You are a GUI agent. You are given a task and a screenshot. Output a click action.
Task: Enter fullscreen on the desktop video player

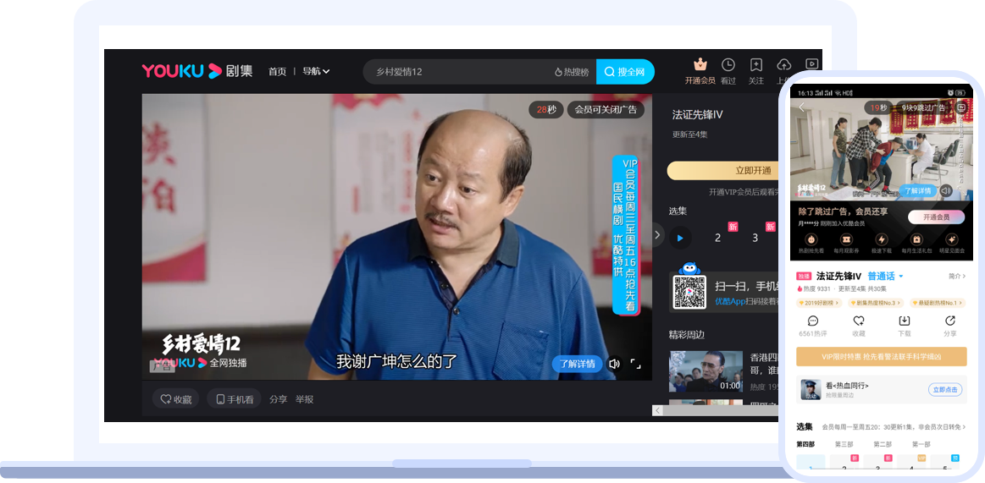pyautogui.click(x=636, y=364)
